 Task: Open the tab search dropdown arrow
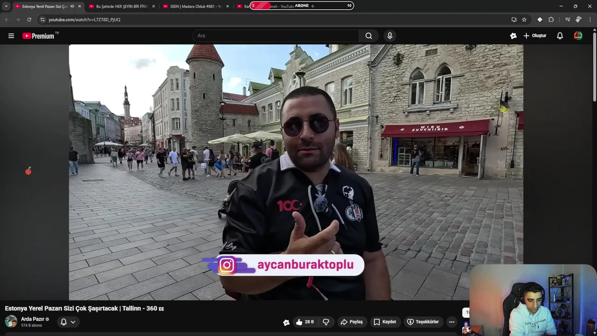coord(6,7)
